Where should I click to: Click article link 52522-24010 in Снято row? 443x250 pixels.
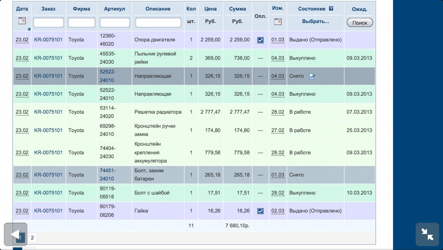108,76
